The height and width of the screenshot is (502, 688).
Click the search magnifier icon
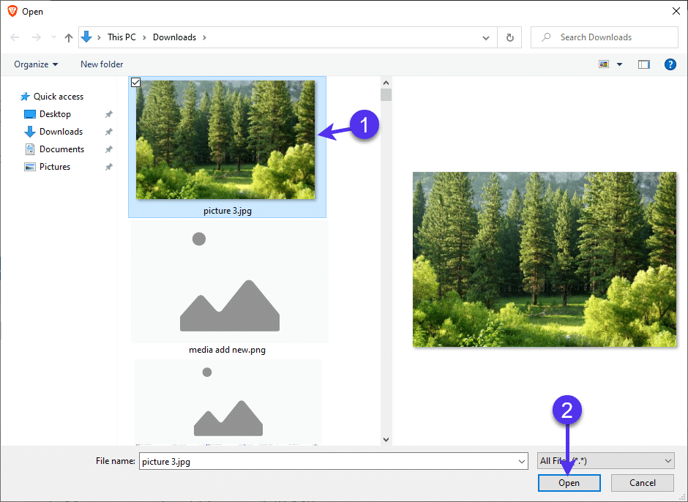(x=546, y=37)
